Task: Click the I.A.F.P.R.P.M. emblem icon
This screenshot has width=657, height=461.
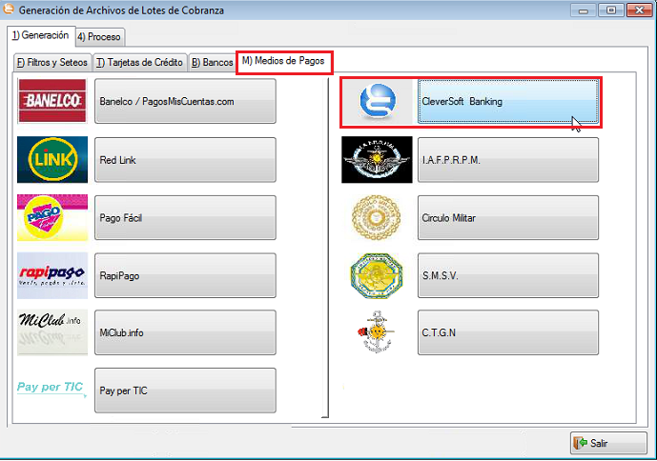Action: point(377,160)
